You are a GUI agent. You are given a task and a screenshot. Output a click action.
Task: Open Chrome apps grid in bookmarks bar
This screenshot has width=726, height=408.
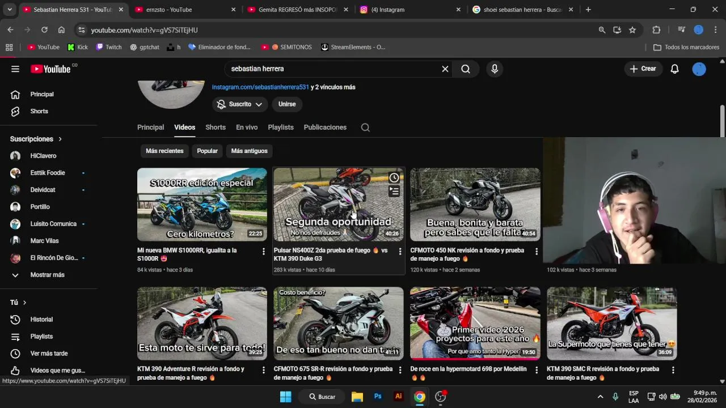[x=9, y=47]
